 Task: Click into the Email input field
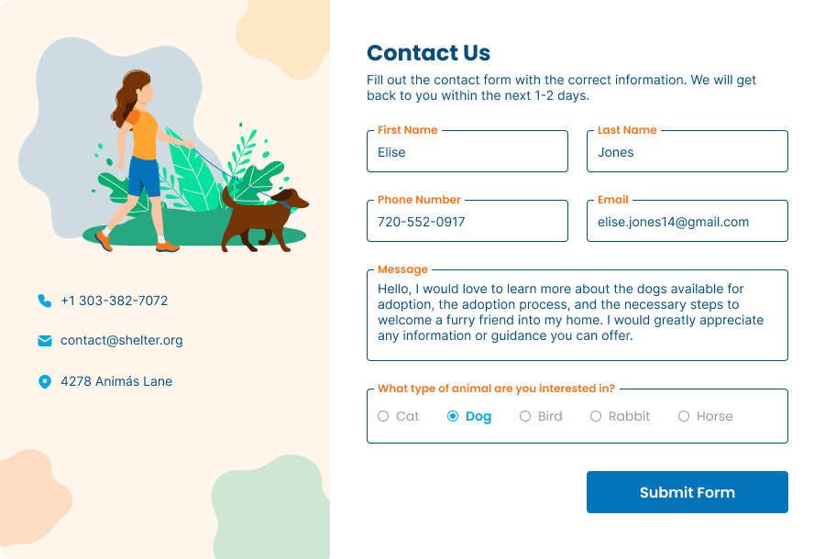(687, 221)
